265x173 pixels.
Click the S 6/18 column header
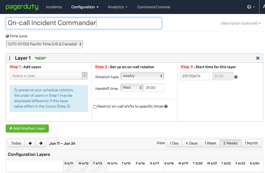[x=169, y=163]
